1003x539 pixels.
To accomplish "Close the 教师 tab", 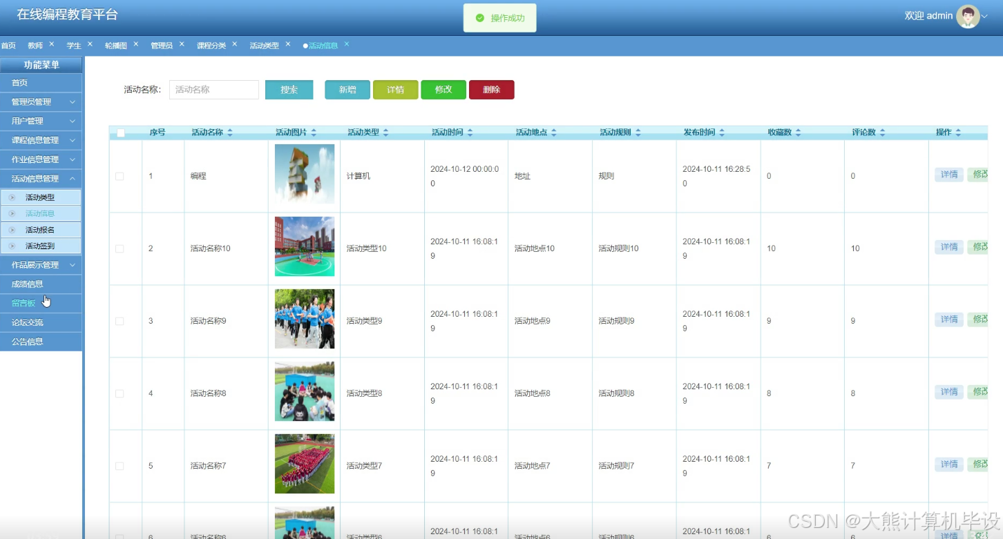I will point(52,44).
